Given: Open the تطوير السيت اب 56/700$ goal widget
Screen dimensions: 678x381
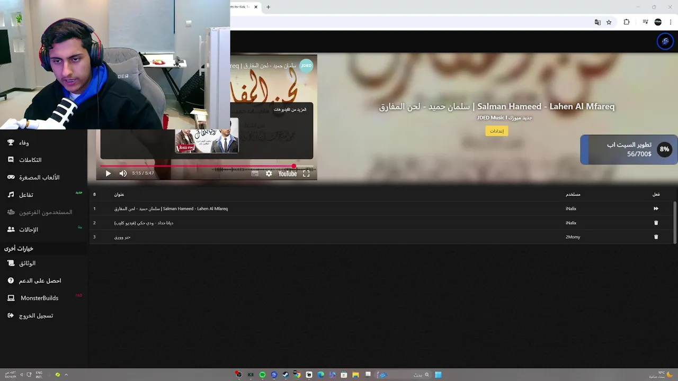Looking at the screenshot, I should pyautogui.click(x=629, y=149).
